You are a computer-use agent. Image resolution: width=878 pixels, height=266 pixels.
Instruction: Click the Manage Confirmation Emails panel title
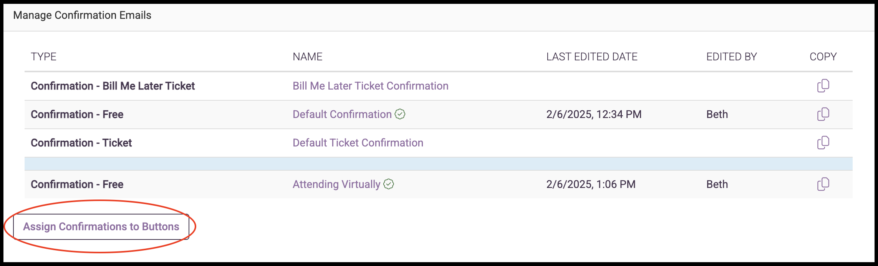pos(82,15)
